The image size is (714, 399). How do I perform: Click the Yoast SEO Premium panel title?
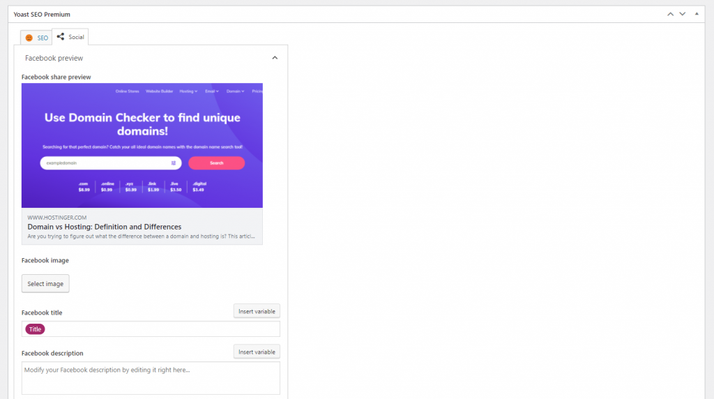42,14
